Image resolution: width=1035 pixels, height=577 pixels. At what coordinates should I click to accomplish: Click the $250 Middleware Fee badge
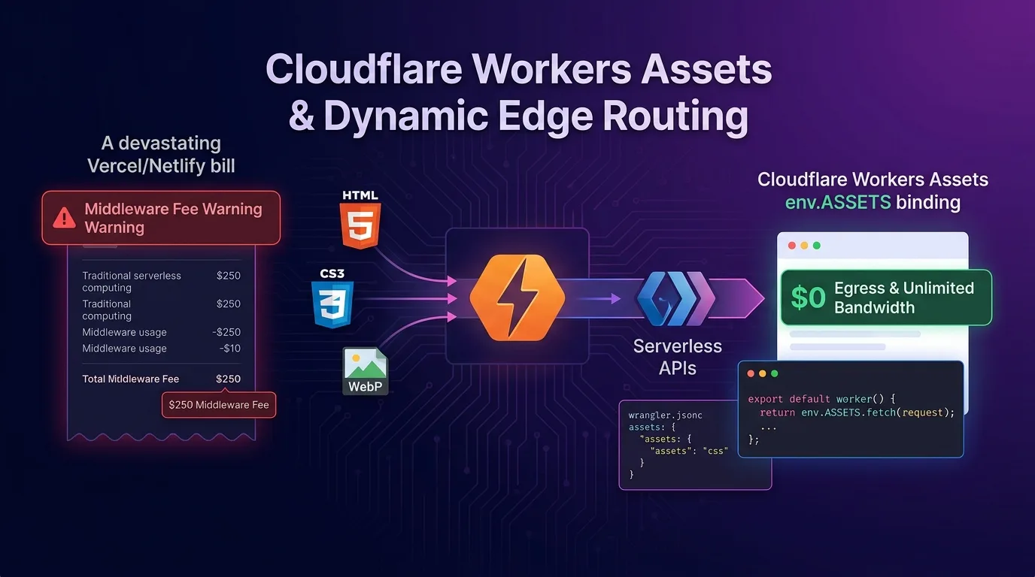(219, 405)
